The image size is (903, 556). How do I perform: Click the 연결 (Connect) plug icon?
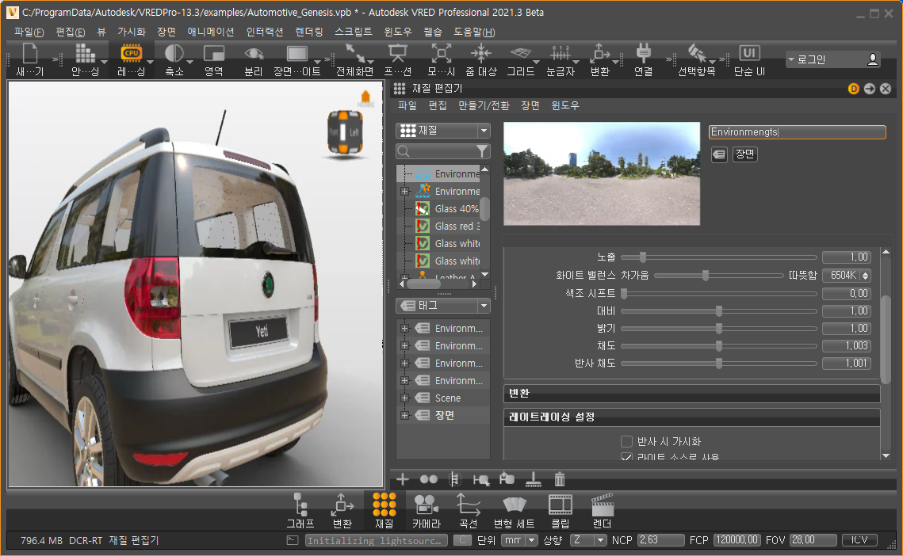point(643,54)
